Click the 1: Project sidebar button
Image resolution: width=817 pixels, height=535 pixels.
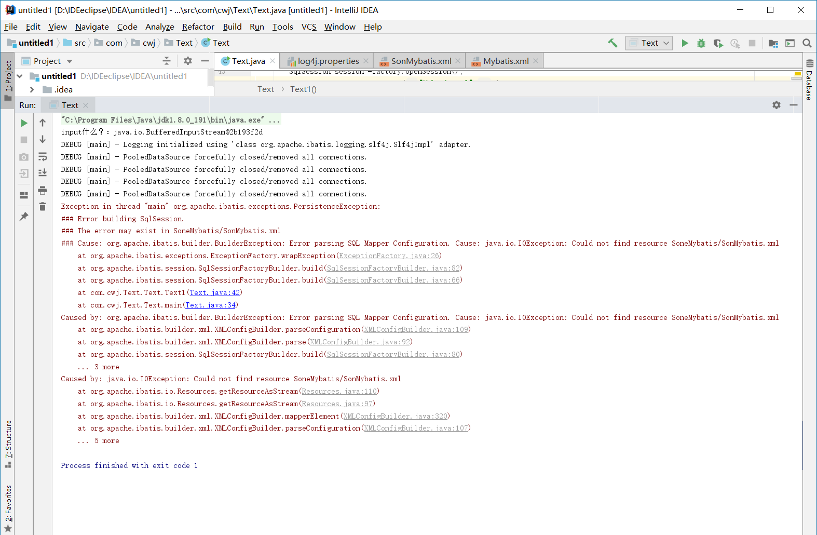(x=8, y=81)
